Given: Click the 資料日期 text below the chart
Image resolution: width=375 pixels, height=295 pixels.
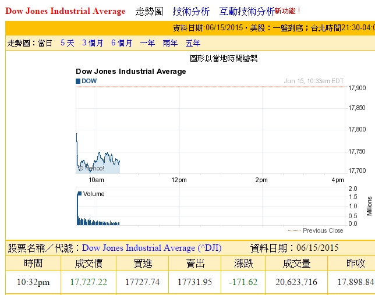Looking at the screenshot, I should click(x=295, y=248).
